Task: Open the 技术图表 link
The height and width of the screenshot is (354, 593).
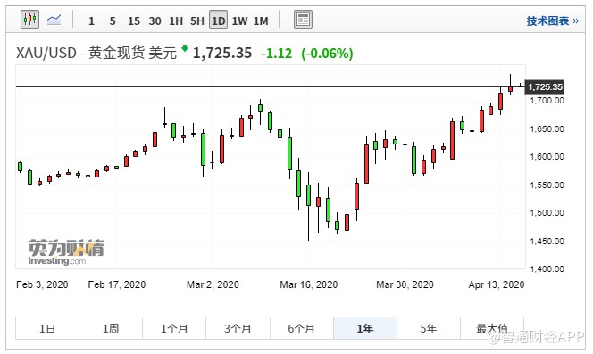Action: pos(553,21)
